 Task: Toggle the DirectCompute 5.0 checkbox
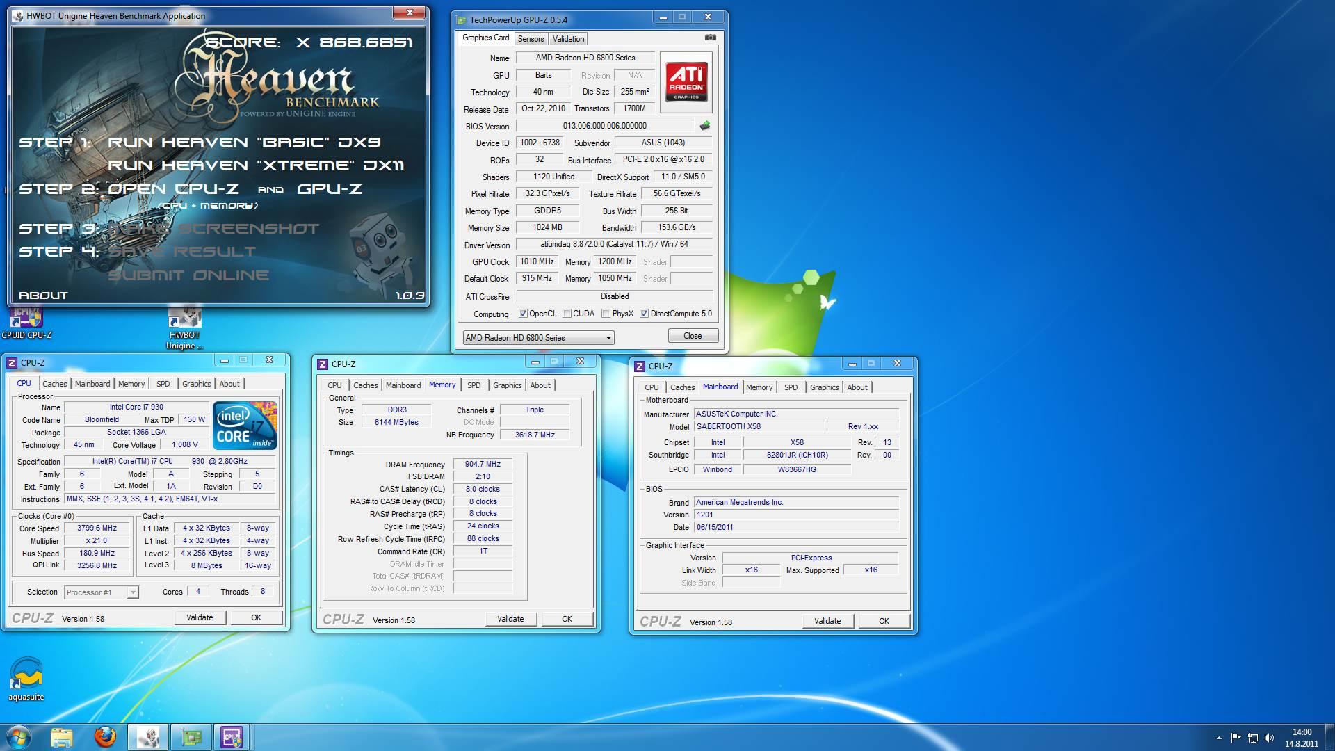(644, 314)
